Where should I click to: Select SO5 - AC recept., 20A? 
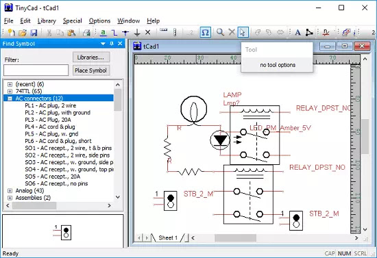(53, 177)
